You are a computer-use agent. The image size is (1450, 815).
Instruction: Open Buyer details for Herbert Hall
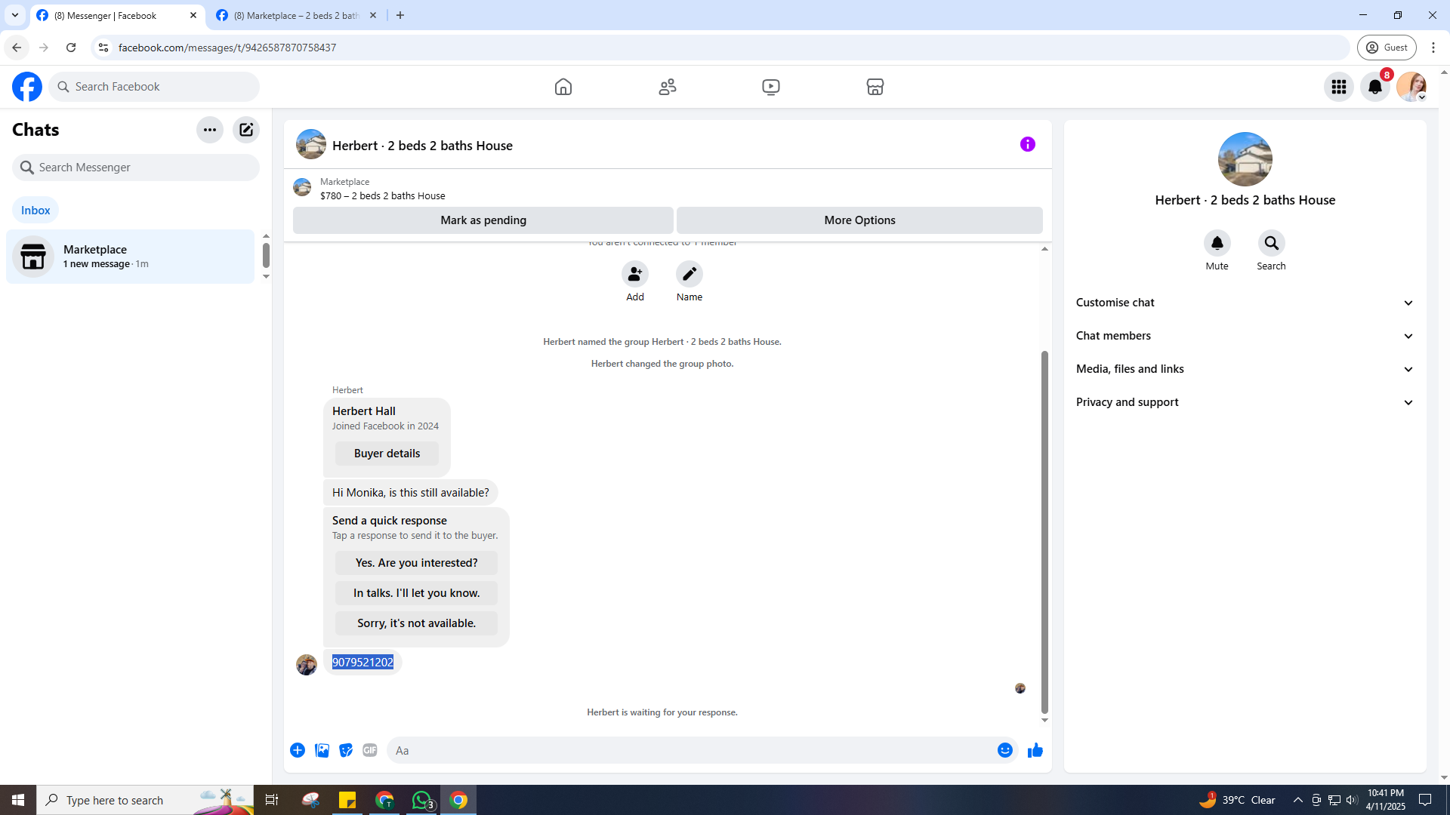click(387, 454)
